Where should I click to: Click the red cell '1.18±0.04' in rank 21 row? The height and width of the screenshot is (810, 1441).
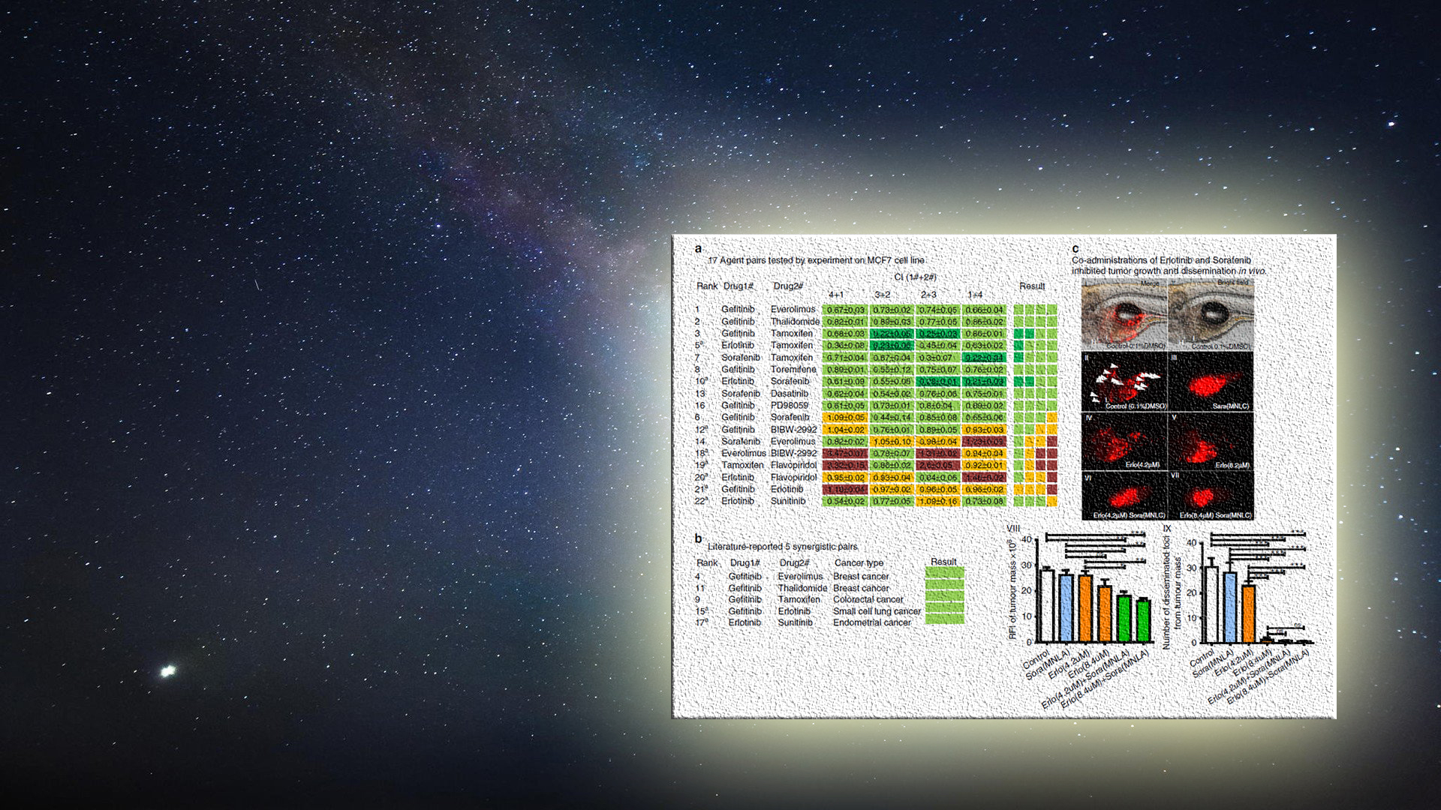tap(846, 490)
